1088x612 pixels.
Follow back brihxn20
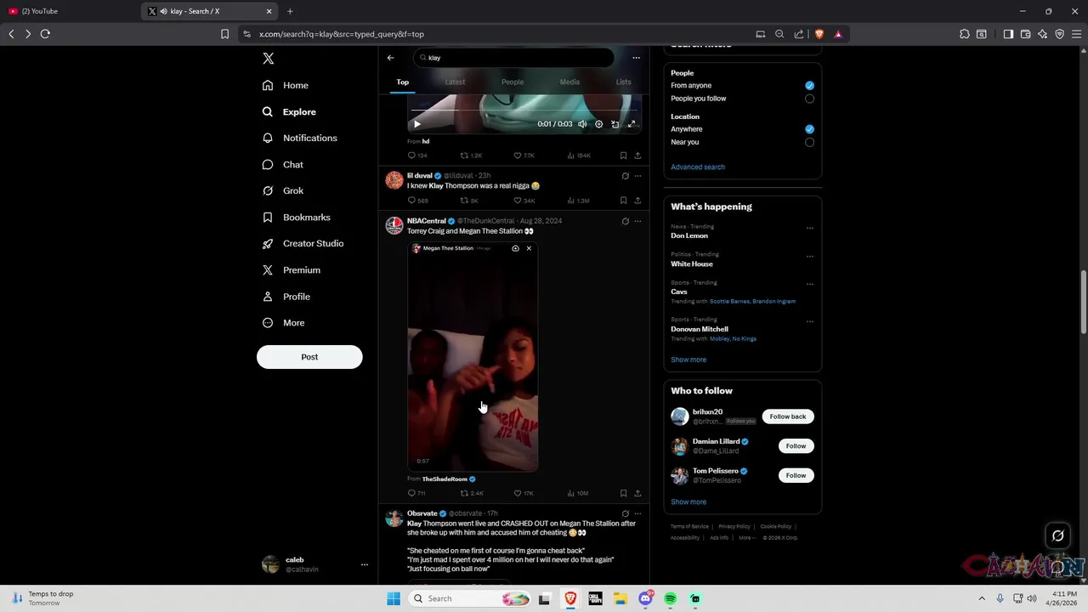[788, 416]
